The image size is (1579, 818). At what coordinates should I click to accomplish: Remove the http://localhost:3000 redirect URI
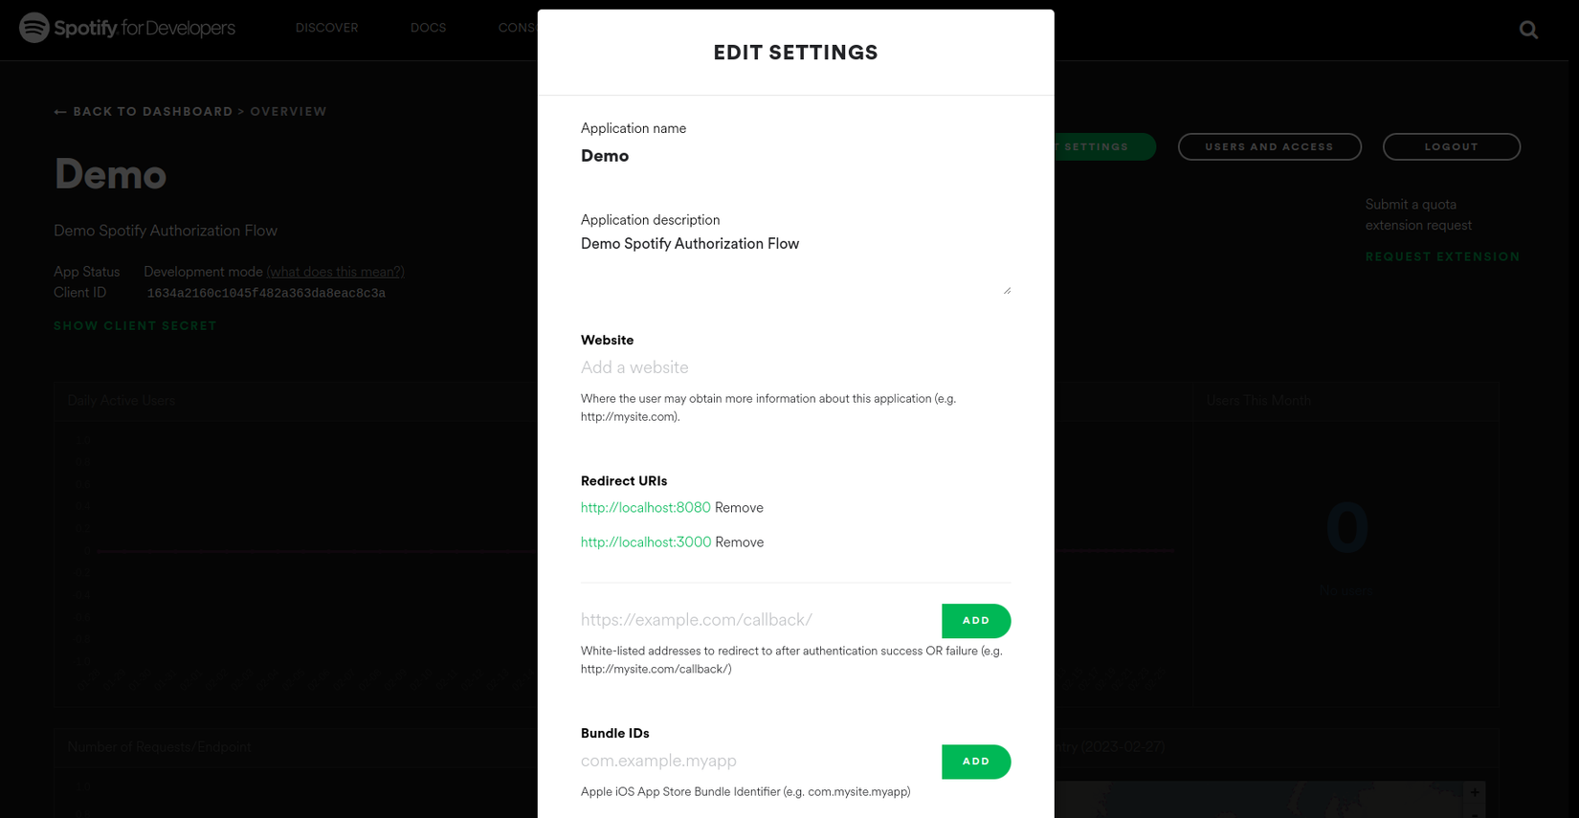(739, 542)
